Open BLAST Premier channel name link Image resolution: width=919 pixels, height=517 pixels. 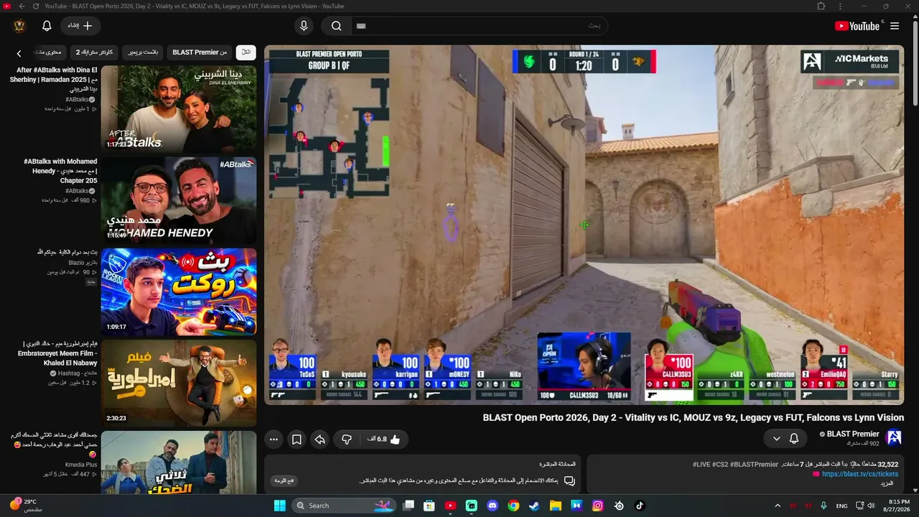tap(853, 434)
